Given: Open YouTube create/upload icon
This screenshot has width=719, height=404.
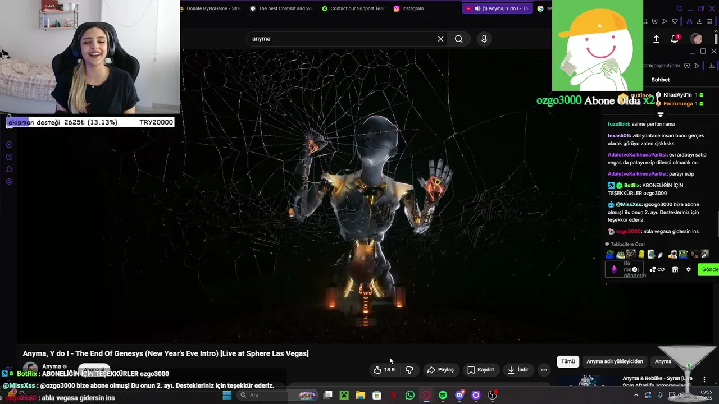Looking at the screenshot, I should [x=656, y=39].
